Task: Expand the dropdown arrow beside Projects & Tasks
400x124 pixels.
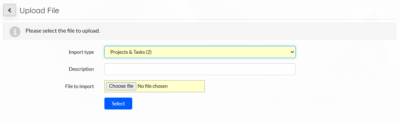Action: [x=292, y=52]
